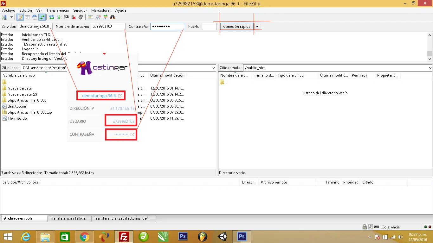Click the padlock encryption status icon

click(365, 227)
